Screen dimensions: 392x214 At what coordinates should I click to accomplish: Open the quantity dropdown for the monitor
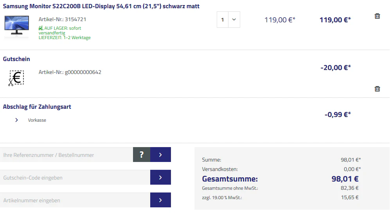point(234,20)
